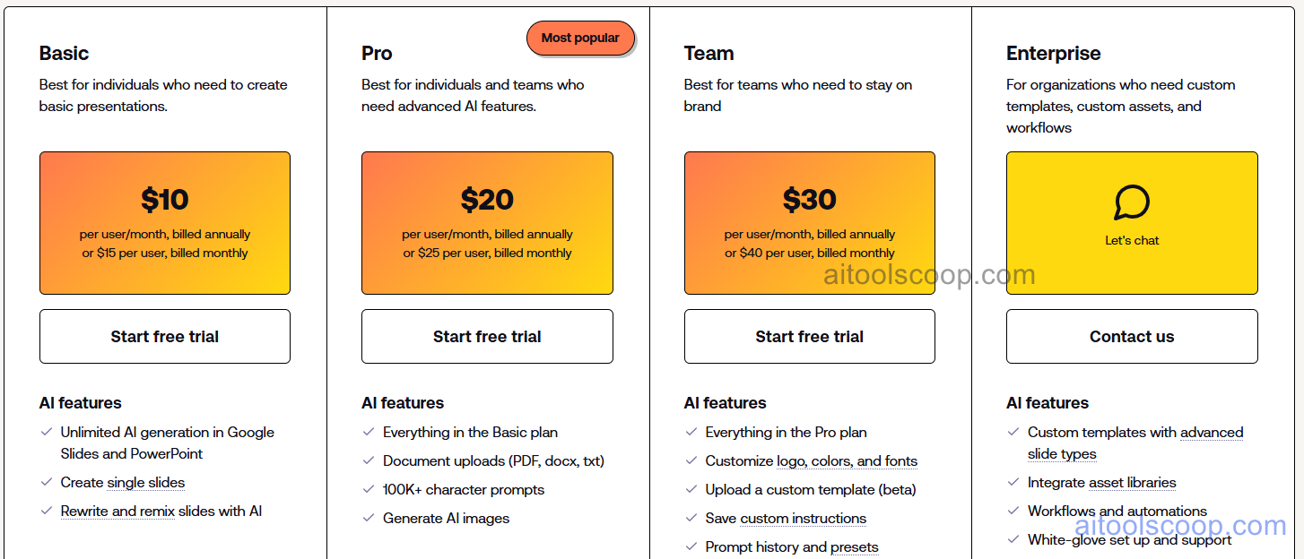Viewport: 1304px width, 559px height.
Task: Start a free trial on the Pro plan
Action: coord(487,336)
